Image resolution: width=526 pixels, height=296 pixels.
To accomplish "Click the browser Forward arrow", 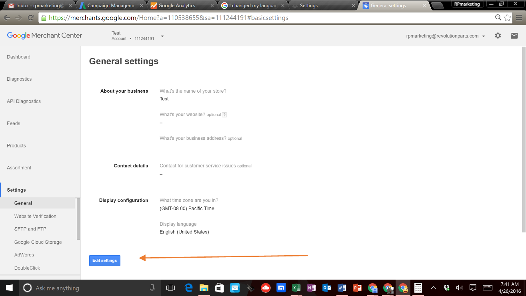I will (18, 18).
